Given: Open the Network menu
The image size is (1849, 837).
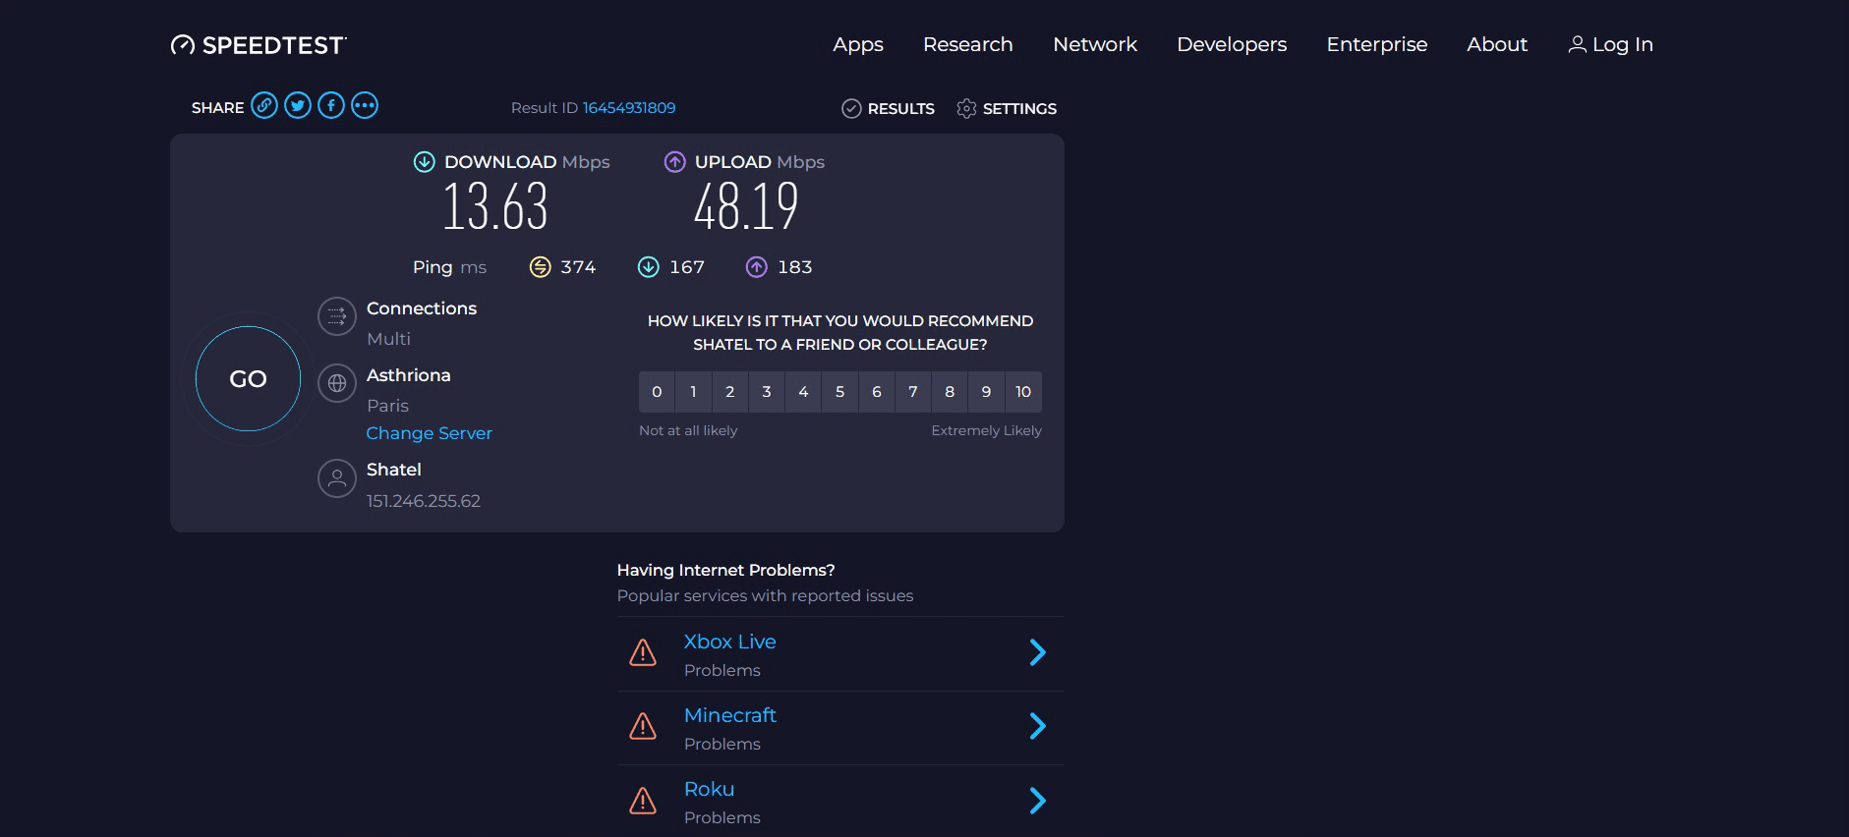Looking at the screenshot, I should pos(1095,44).
